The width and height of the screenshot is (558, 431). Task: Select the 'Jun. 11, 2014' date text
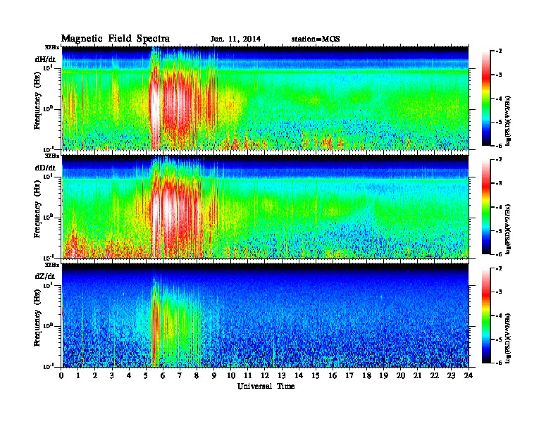click(235, 39)
